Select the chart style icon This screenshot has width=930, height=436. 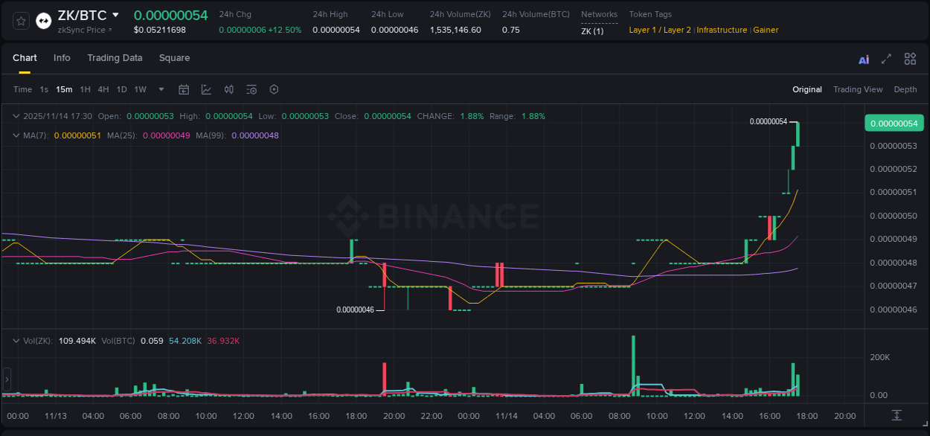coord(206,89)
